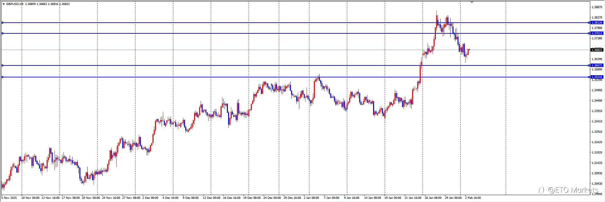Click the 12 Dec 00:00 time label
605x202 pixels.
(212, 198)
